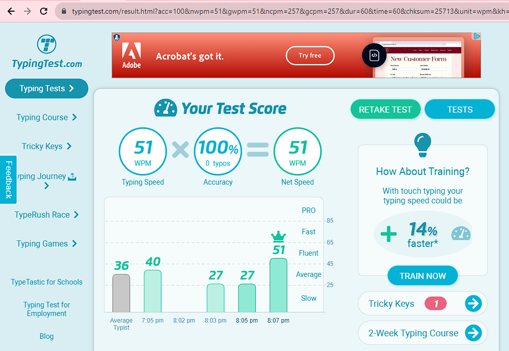Go back using browser back arrow
The height and width of the screenshot is (351, 509).
(11, 11)
